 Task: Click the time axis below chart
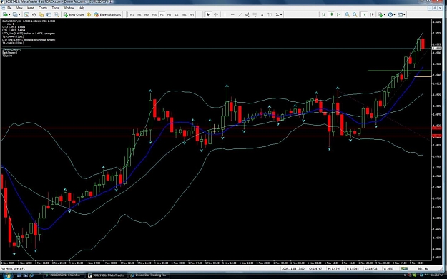216,263
